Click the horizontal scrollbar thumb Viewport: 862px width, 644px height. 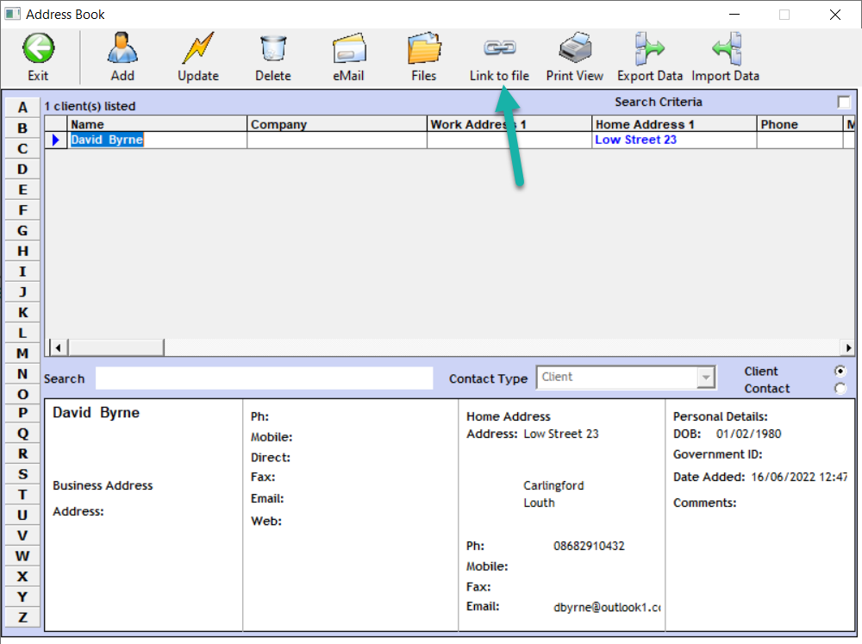click(x=116, y=347)
